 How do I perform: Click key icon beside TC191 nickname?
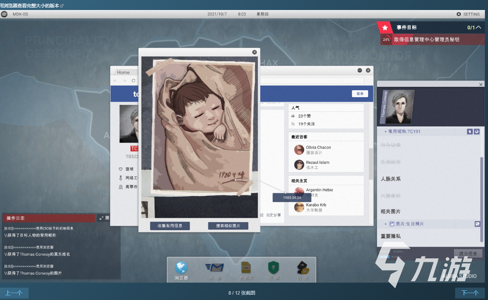(x=470, y=131)
